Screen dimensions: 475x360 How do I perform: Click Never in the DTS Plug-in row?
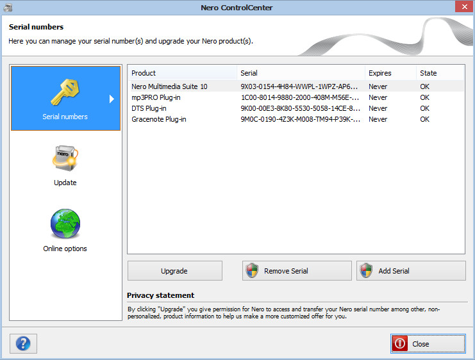click(378, 108)
